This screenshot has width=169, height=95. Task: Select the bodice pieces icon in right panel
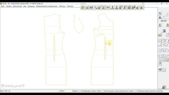[160, 56]
